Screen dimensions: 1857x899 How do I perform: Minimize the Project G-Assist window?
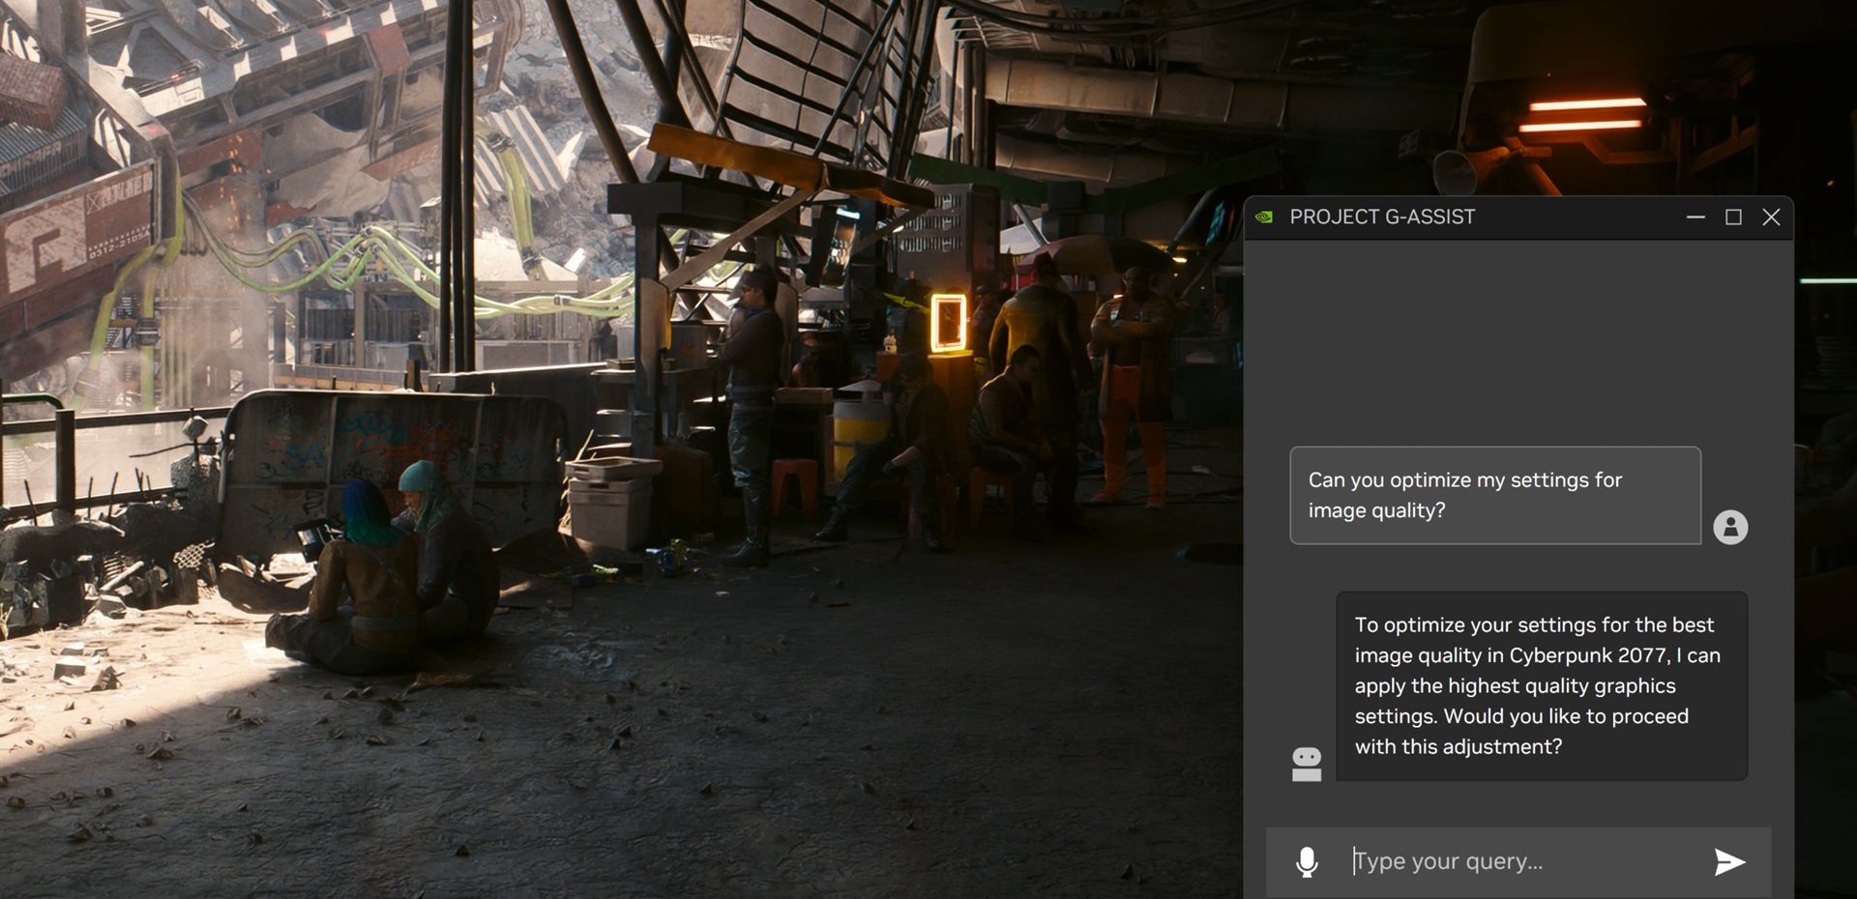pyautogui.click(x=1695, y=217)
